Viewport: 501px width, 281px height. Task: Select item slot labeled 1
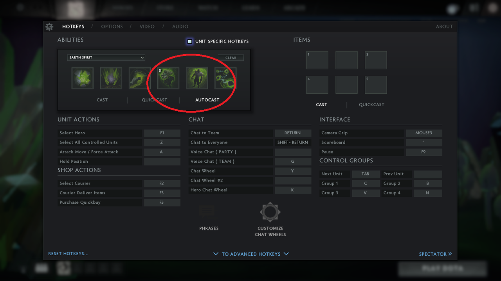pyautogui.click(x=317, y=60)
